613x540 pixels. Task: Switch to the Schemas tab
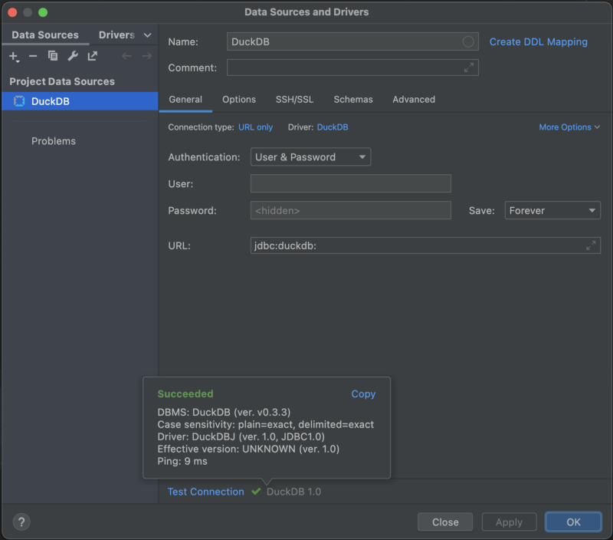[353, 100]
